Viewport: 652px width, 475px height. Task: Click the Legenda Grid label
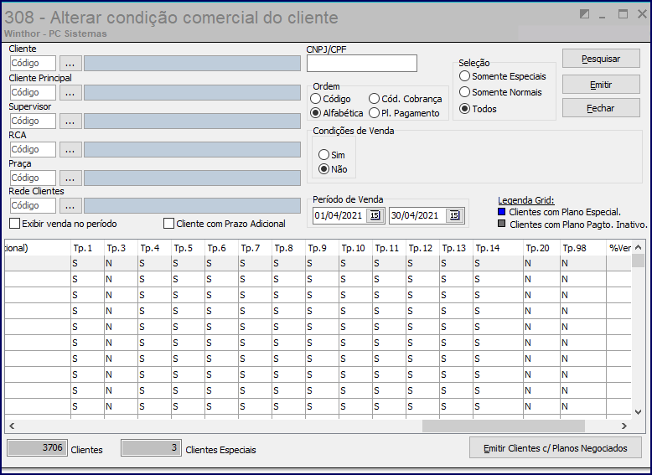click(526, 200)
